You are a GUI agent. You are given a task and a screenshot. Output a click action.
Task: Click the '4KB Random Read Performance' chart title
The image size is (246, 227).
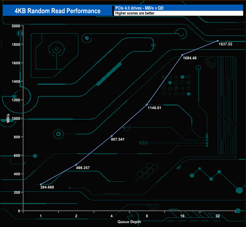coord(57,11)
